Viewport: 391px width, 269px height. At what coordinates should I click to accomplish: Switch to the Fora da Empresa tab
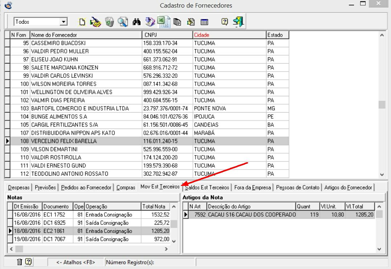click(252, 187)
